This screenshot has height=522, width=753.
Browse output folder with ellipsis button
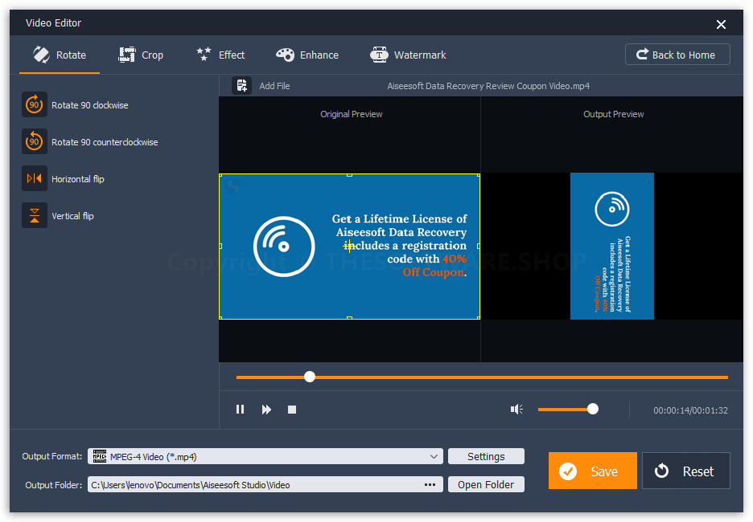(x=430, y=484)
